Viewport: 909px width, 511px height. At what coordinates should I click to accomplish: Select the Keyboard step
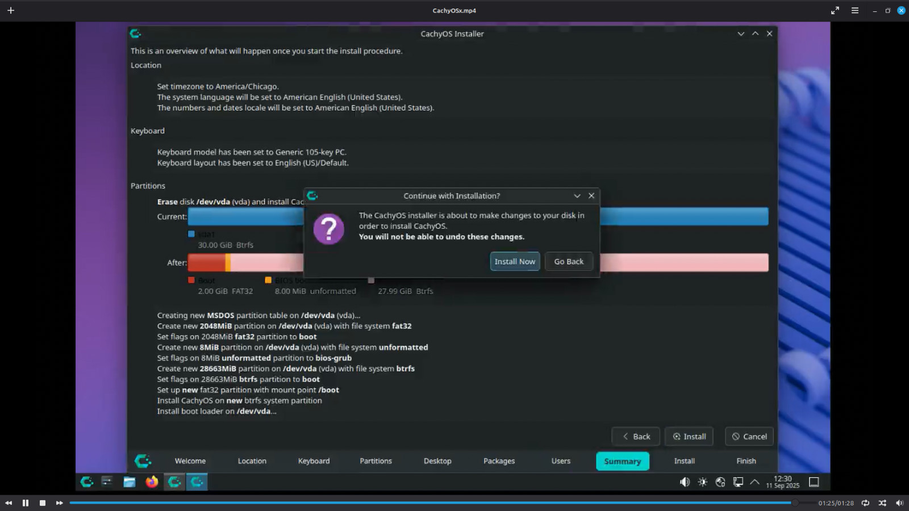pos(314,461)
